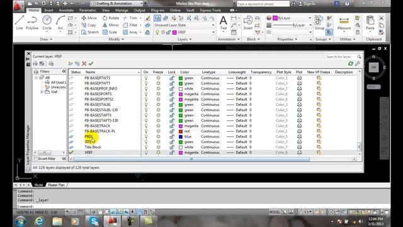
Task: Select the Line tool
Action: coord(20,23)
